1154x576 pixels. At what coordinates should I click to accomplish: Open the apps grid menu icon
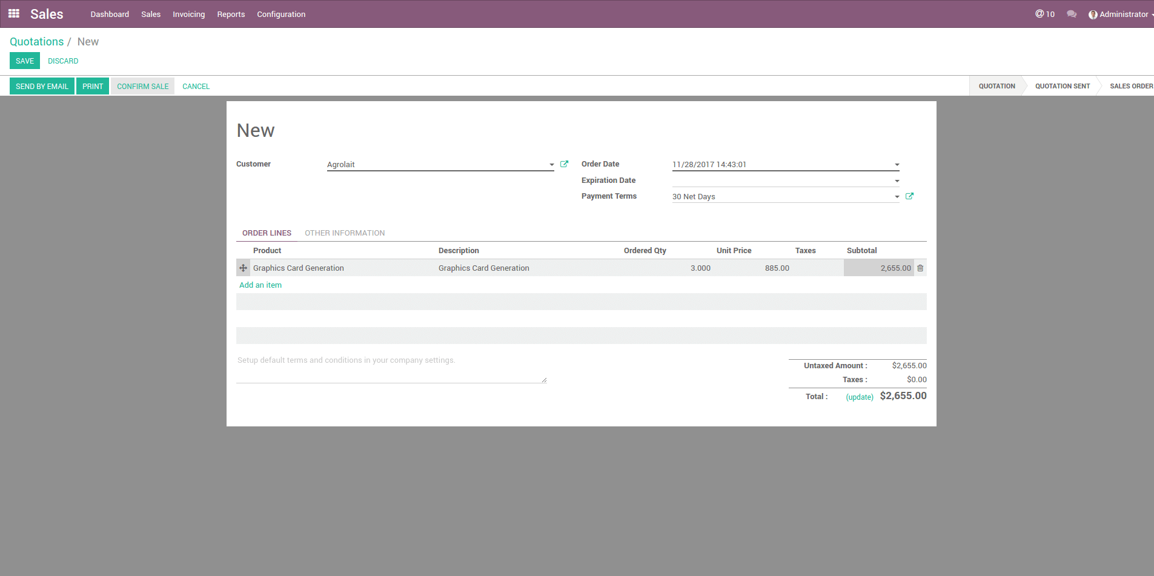[x=14, y=13]
